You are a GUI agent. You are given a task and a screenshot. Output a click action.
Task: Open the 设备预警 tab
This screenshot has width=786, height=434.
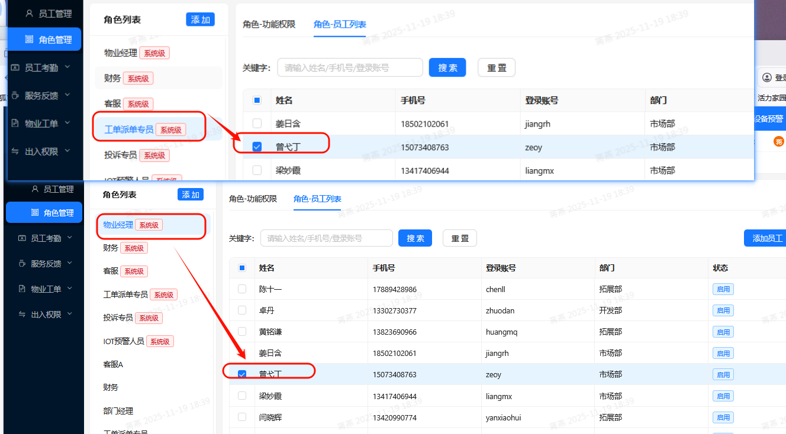[x=769, y=119]
